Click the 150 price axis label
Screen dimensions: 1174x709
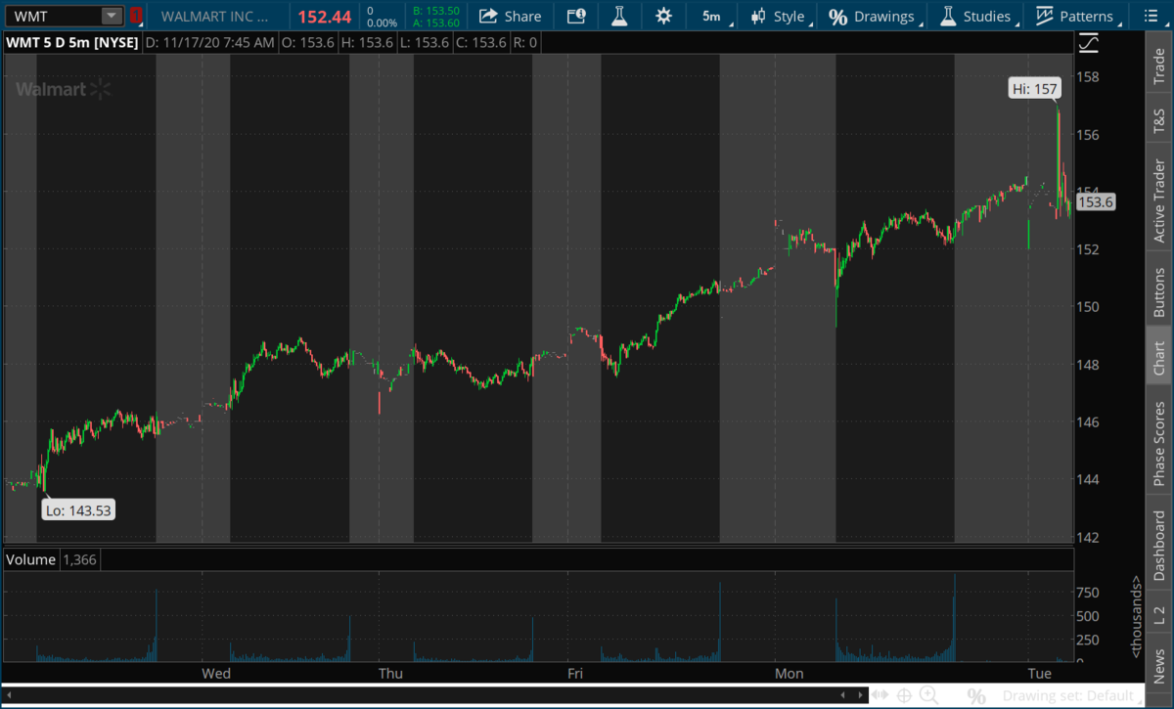point(1088,307)
